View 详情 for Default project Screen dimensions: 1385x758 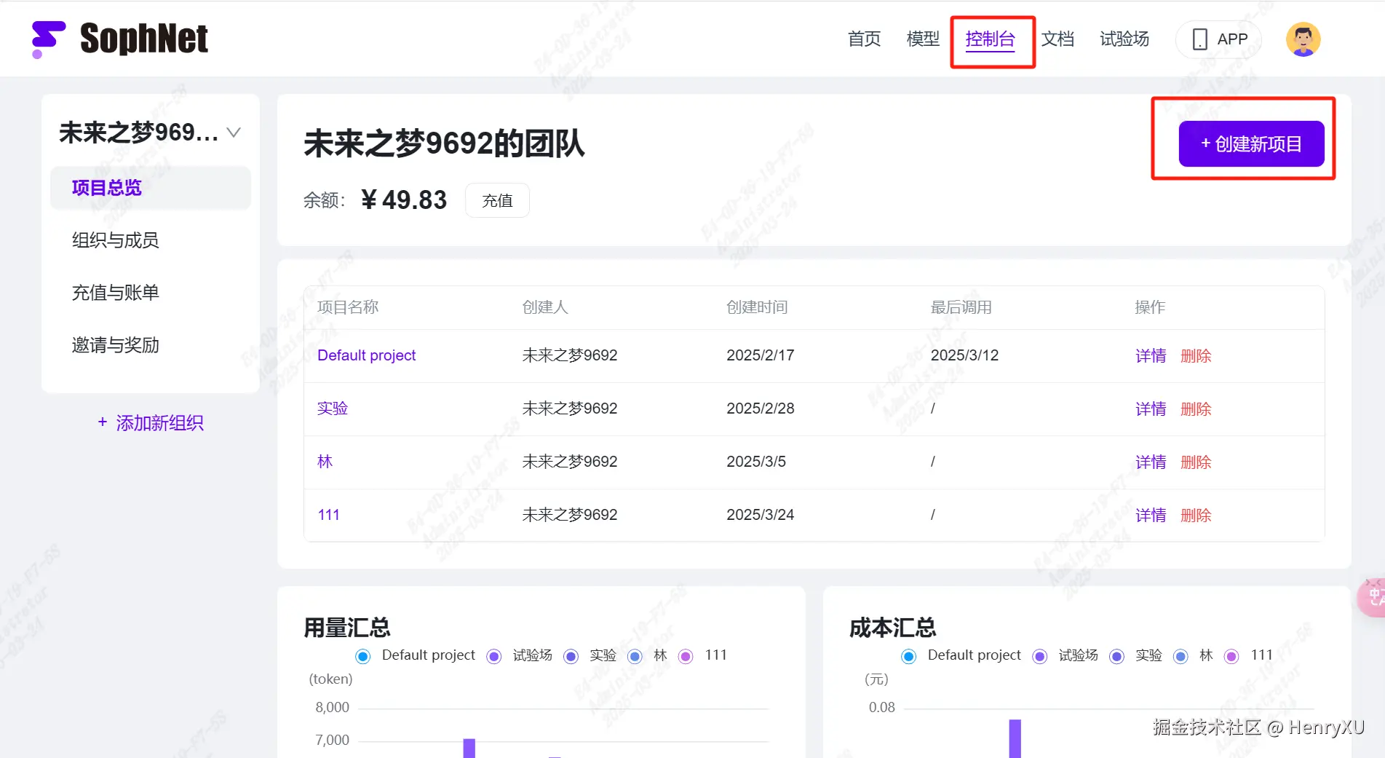click(1151, 356)
